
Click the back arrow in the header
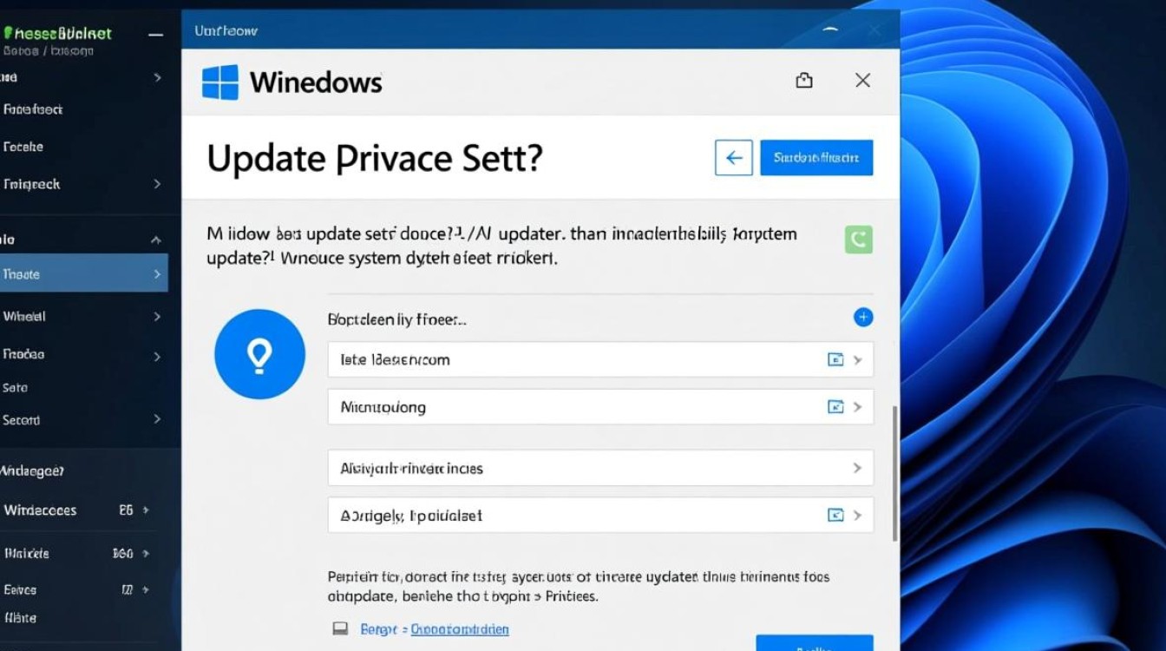tap(733, 157)
